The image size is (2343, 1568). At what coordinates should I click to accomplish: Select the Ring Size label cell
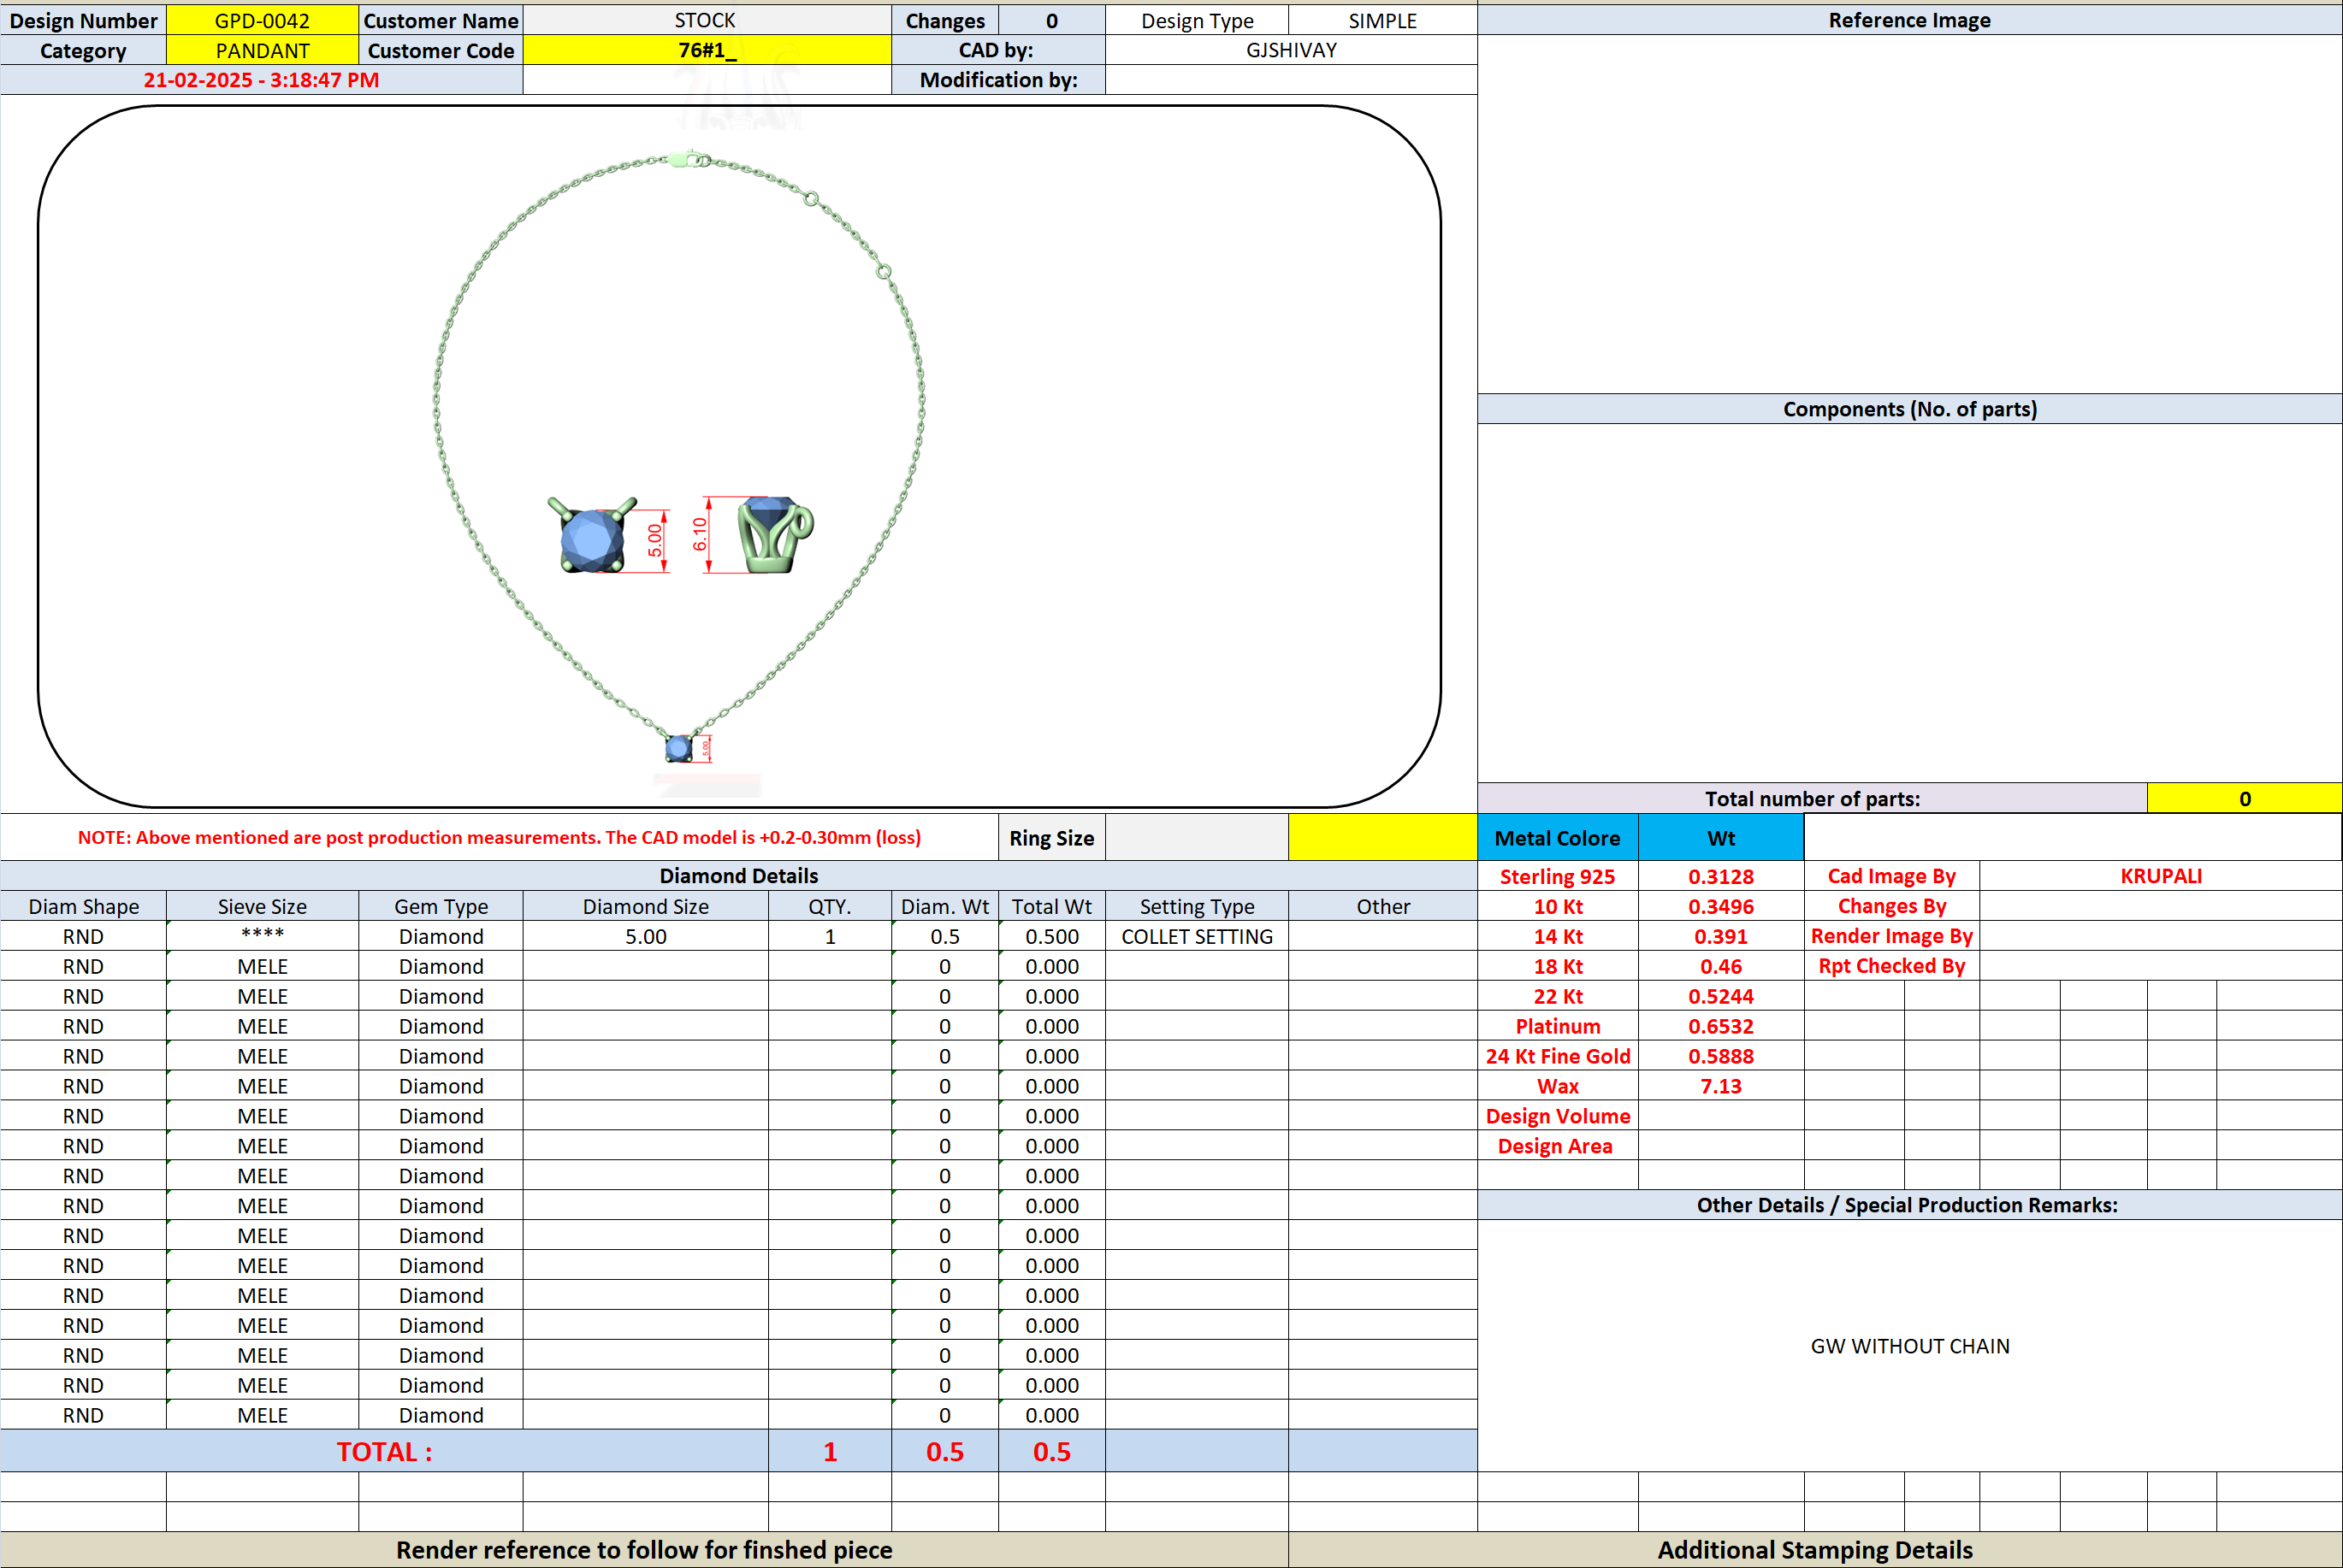pos(1051,838)
